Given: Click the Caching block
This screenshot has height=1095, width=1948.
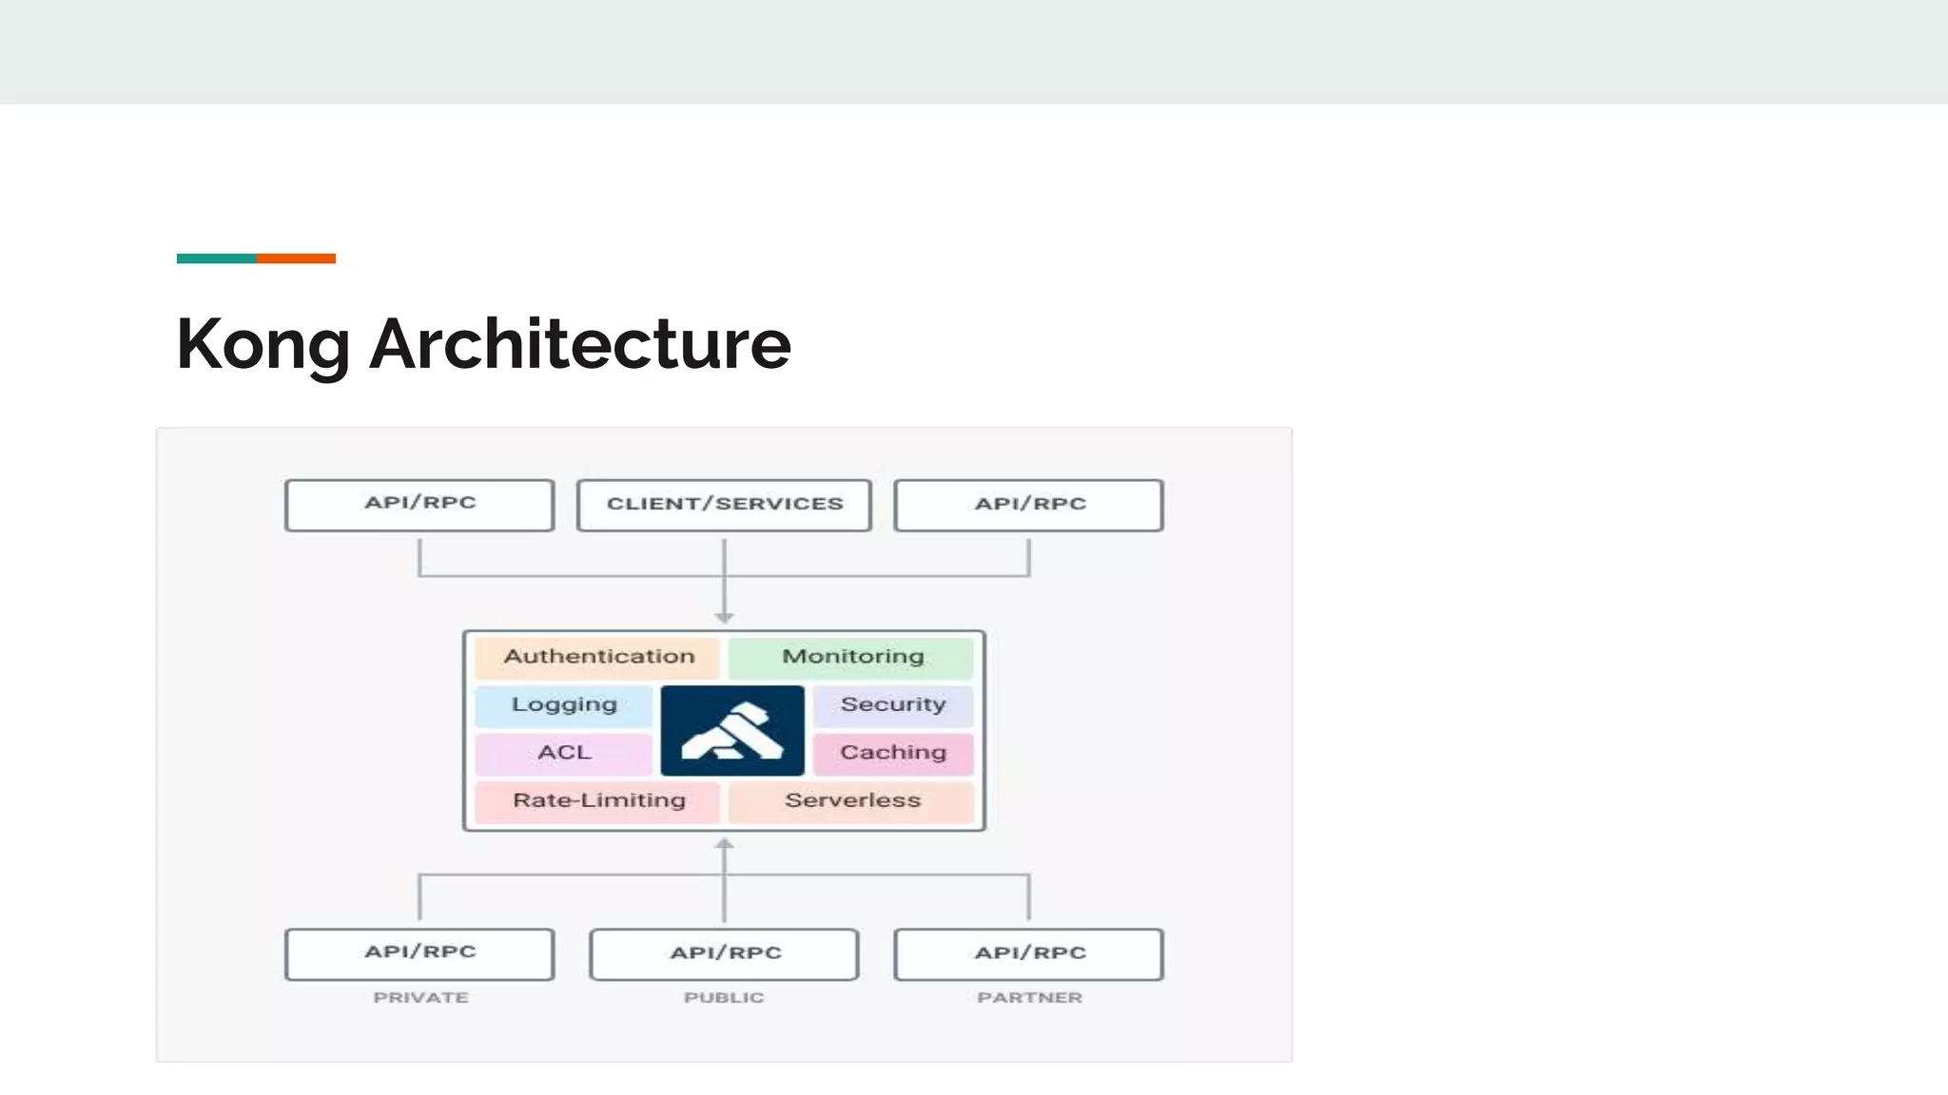Looking at the screenshot, I should click(892, 753).
